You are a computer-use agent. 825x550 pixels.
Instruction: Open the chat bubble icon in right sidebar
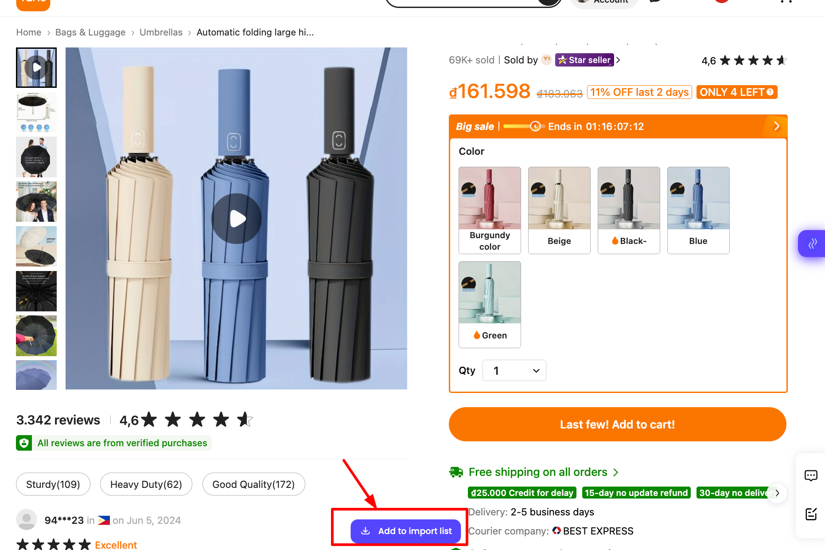[811, 475]
